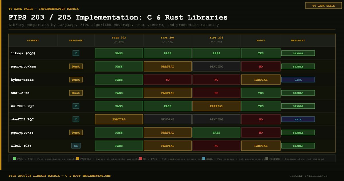Click the FIPS 203/205 LIBRARY MATRIX footer label

tap(60, 176)
